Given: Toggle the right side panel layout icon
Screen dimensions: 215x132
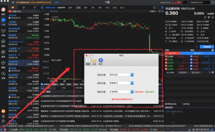Looking at the screenshot, I should 162,8.
